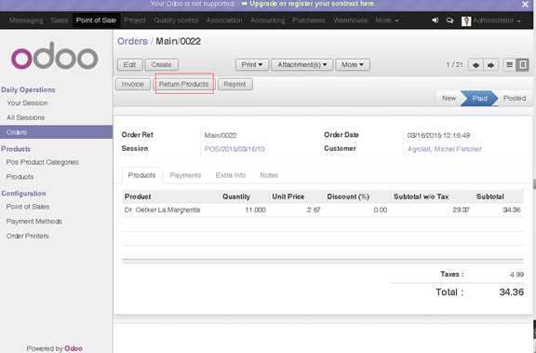Click the record counter 1 / 21
The width and height of the screenshot is (536, 353).
455,64
